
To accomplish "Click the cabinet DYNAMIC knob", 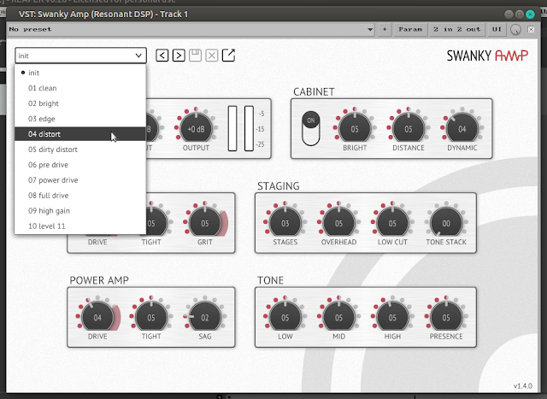I will click(462, 129).
